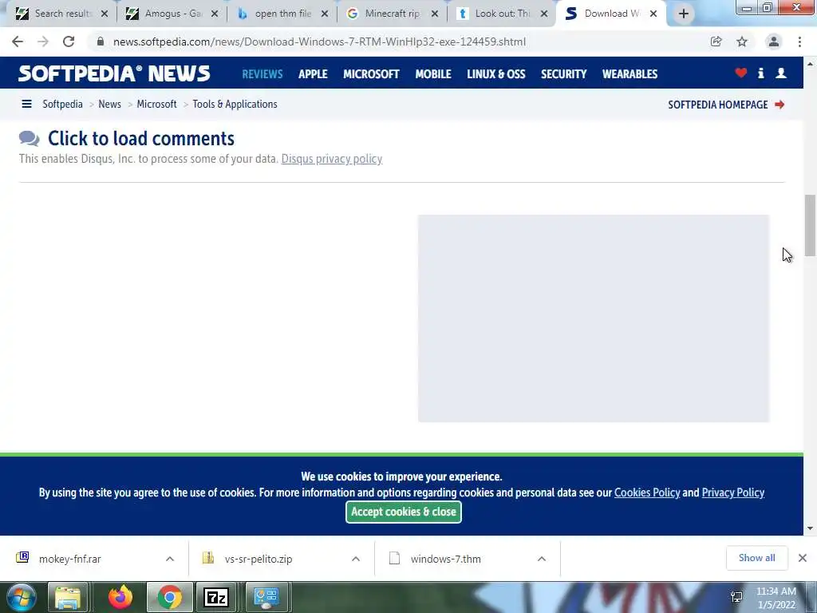The height and width of the screenshot is (613, 817).
Task: Launch Firefox from the taskbar
Action: (x=120, y=597)
